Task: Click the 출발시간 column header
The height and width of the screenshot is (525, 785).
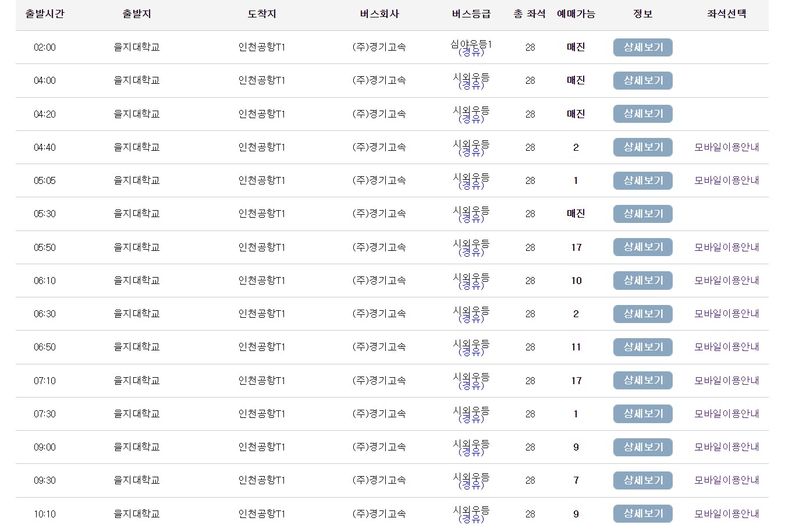Action: click(x=45, y=13)
